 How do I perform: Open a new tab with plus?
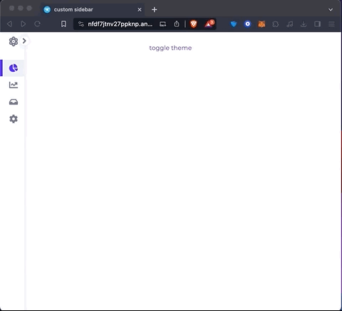tap(155, 10)
